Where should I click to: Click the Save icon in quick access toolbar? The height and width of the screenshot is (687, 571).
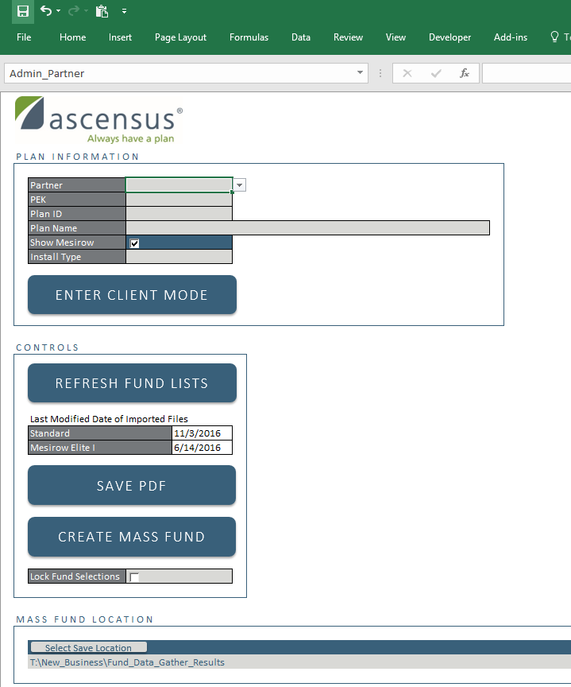click(x=23, y=11)
